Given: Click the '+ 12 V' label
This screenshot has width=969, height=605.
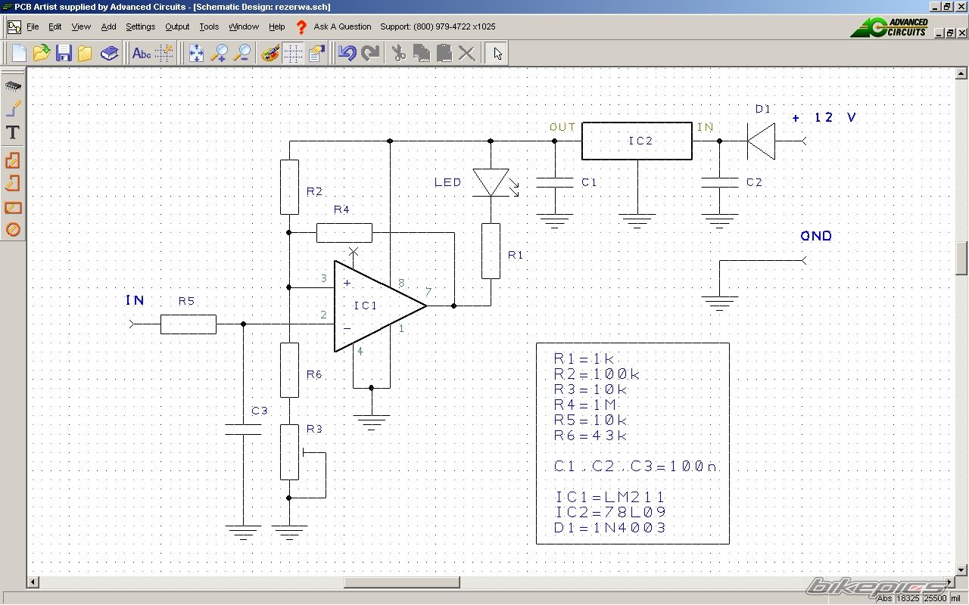Looking at the screenshot, I should [x=824, y=117].
